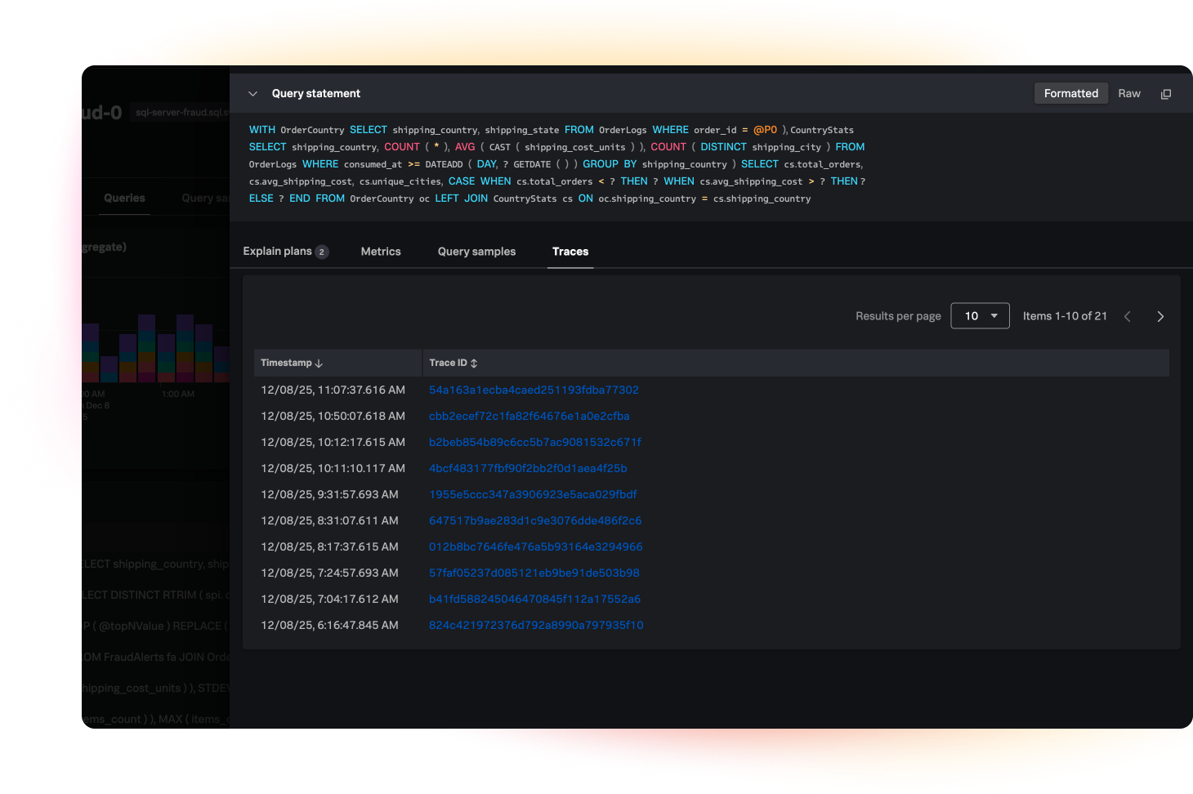
Task: Open trace starting with cbb2ecef72c1
Action: [529, 416]
